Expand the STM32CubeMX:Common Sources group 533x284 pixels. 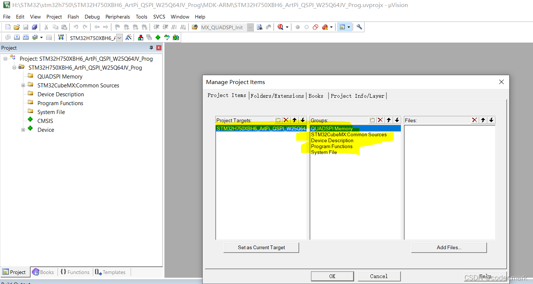pos(23,85)
